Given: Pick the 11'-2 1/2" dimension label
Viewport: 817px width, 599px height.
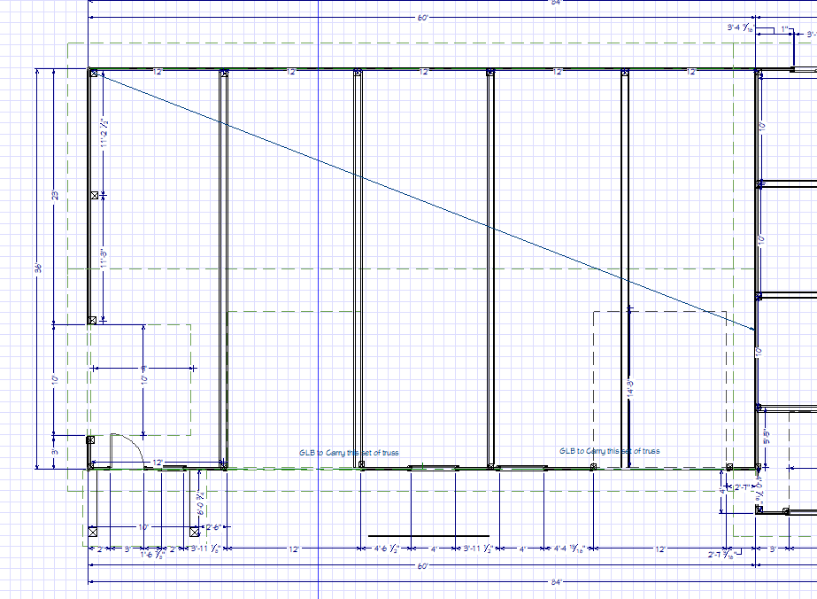Looking at the screenshot, I should coord(104,134).
